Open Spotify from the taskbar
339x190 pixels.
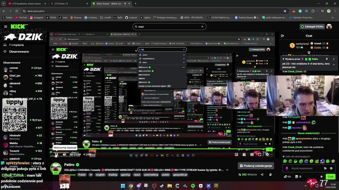[193, 186]
